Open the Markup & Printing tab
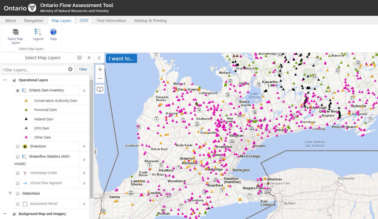 click(x=151, y=20)
